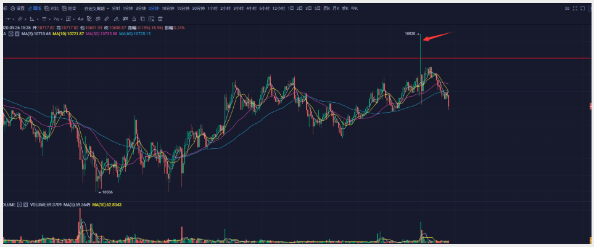
Task: Switch to the 月K monthly chart
Action: pos(336,9)
